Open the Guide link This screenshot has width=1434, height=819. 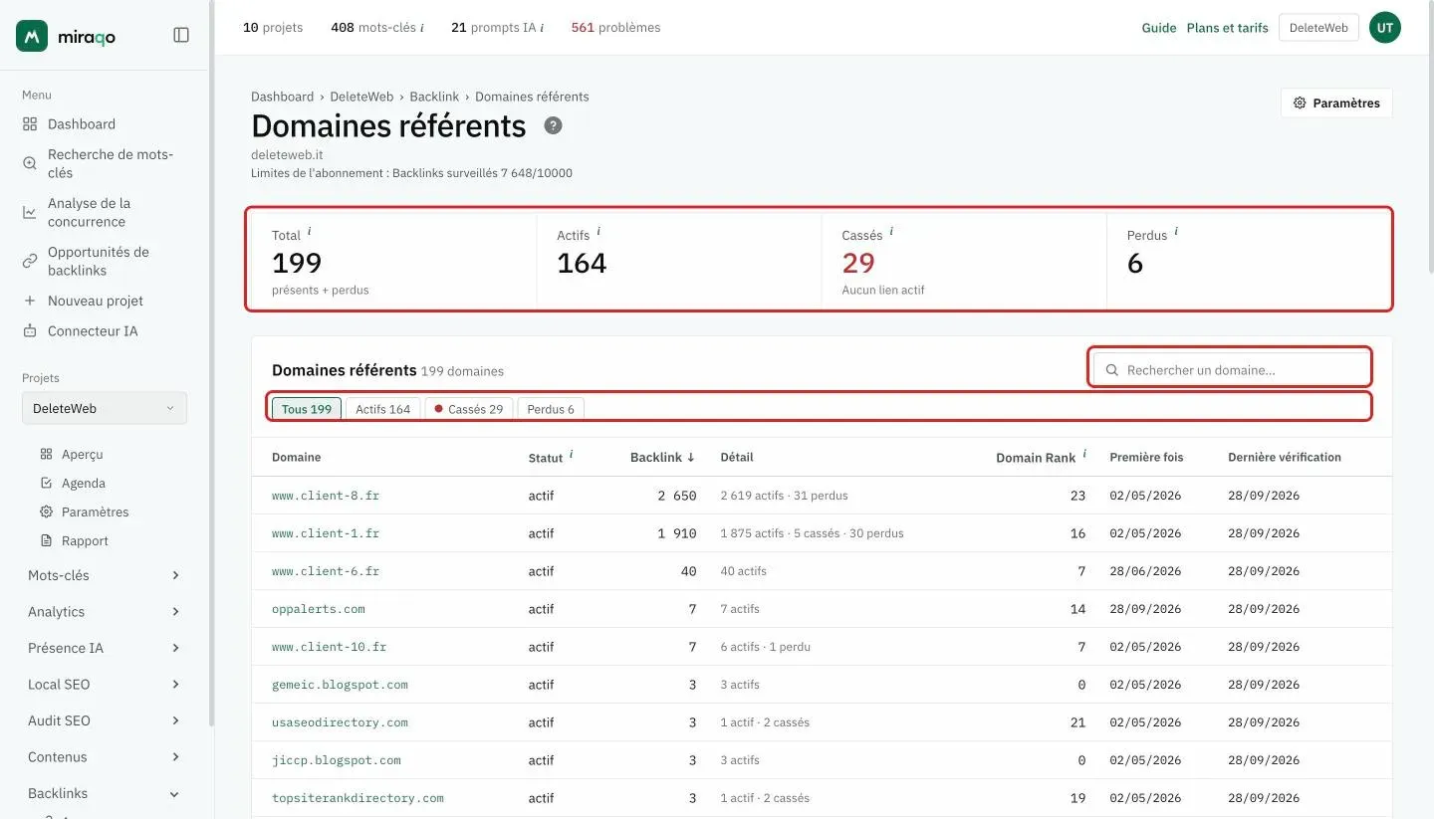(1159, 28)
